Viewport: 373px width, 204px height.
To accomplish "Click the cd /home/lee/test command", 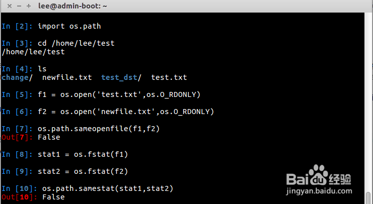I will click(x=76, y=43).
